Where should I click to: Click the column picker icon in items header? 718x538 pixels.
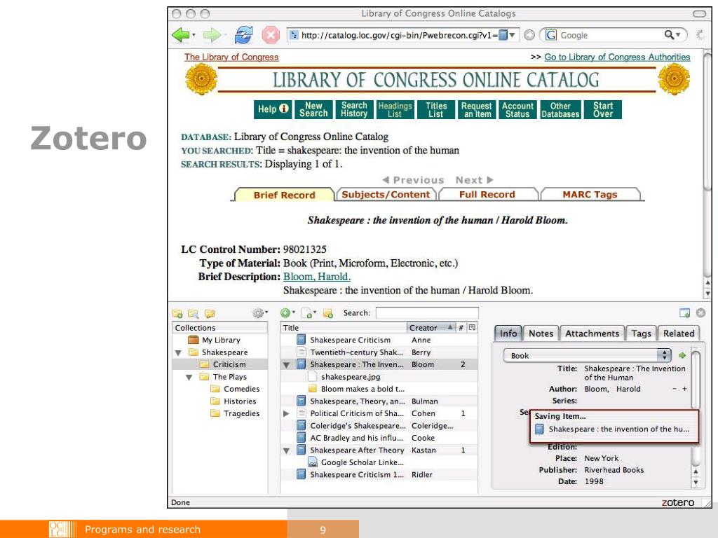pos(472,328)
